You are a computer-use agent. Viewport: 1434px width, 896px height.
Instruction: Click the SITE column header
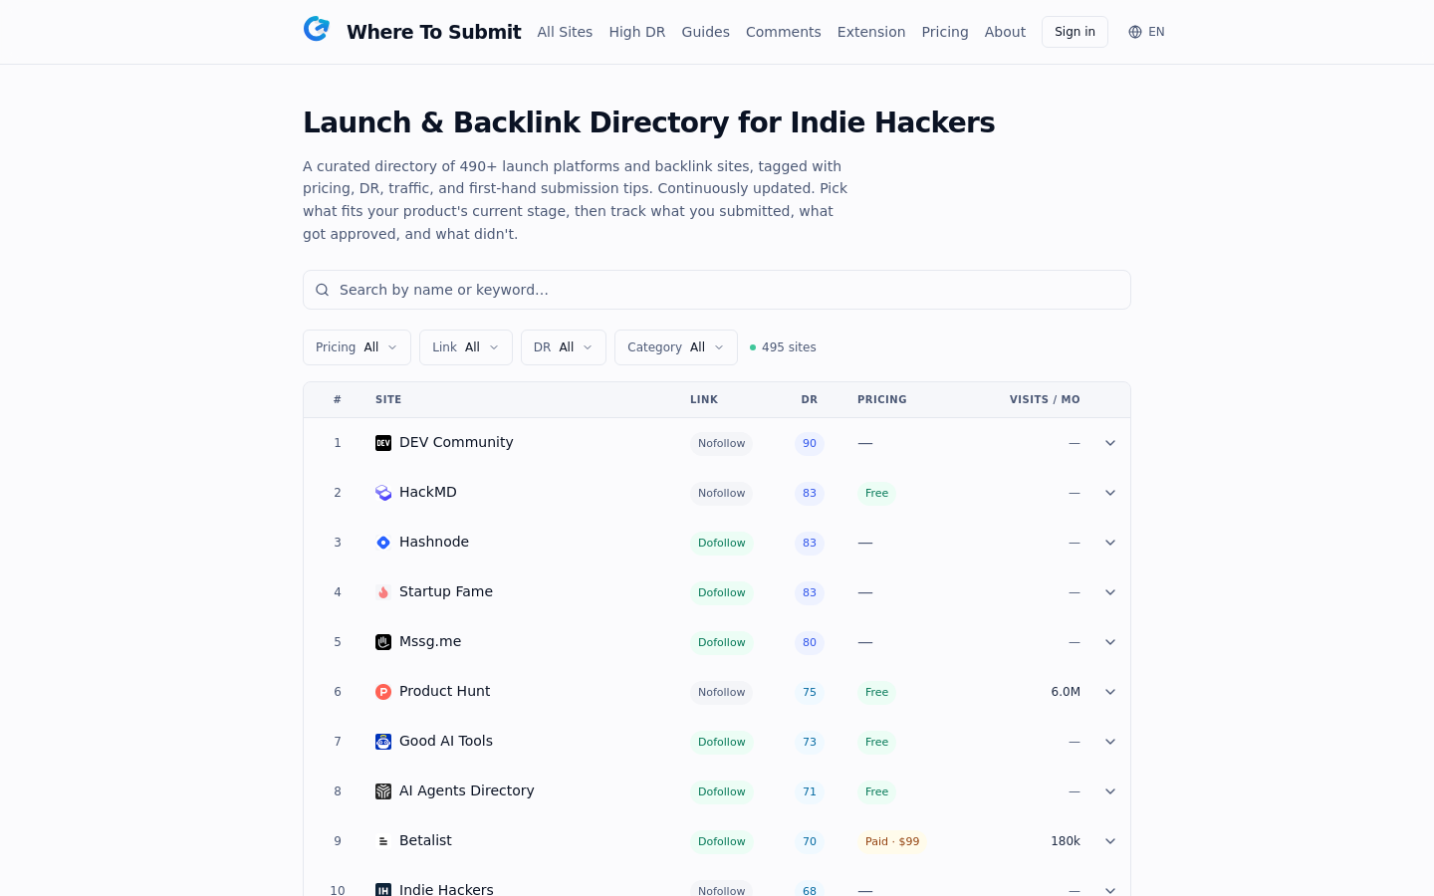(x=388, y=399)
